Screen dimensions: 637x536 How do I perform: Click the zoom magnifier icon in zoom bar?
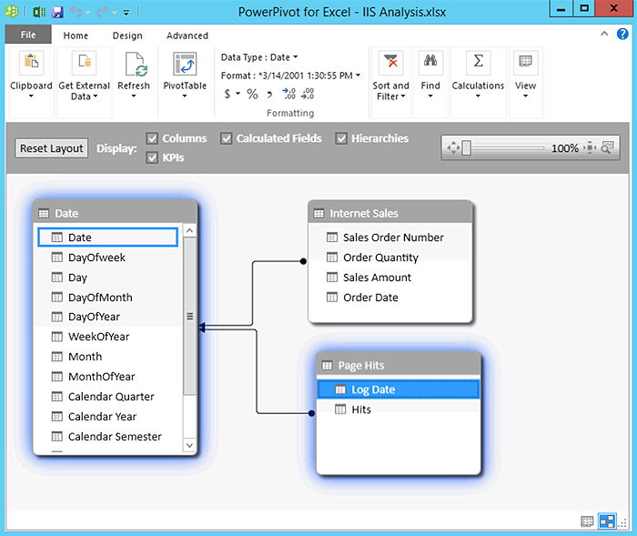[x=607, y=147]
